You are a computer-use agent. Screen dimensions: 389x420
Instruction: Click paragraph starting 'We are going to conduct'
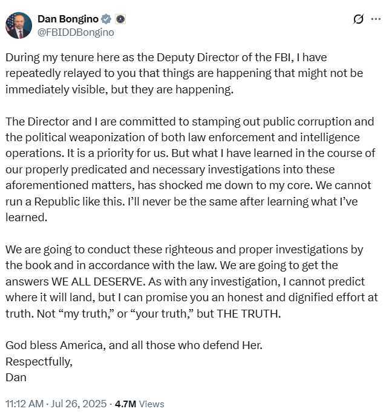pos(192,281)
